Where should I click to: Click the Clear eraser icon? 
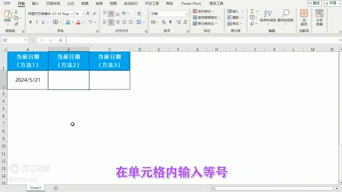coord(252,23)
